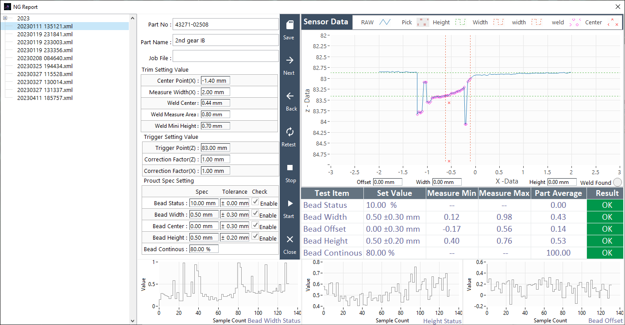
Task: Expand the 2023 tree folder
Action: 5,18
